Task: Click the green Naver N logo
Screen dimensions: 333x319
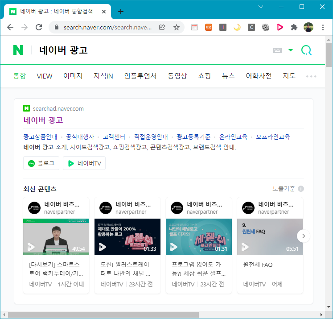Action: click(18, 50)
